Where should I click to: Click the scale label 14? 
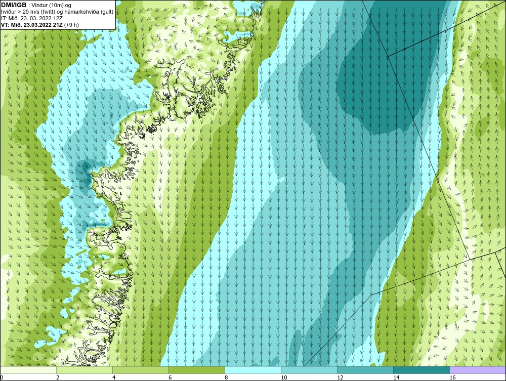tap(396, 377)
